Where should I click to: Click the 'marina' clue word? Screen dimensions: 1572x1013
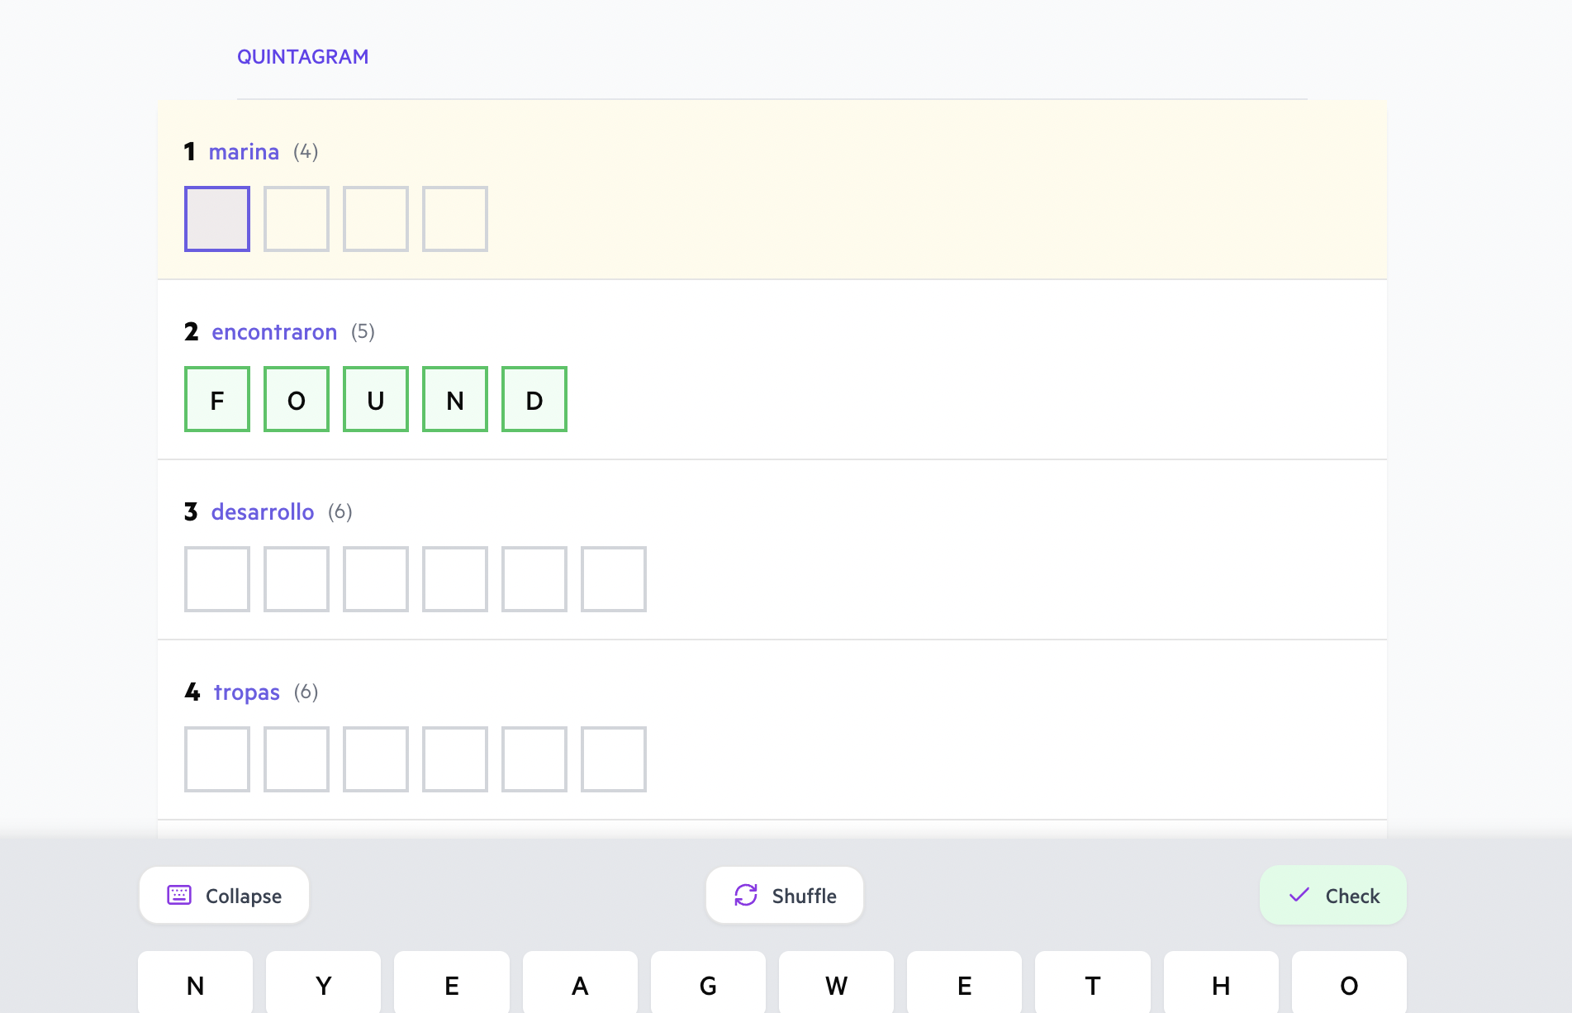tap(244, 152)
